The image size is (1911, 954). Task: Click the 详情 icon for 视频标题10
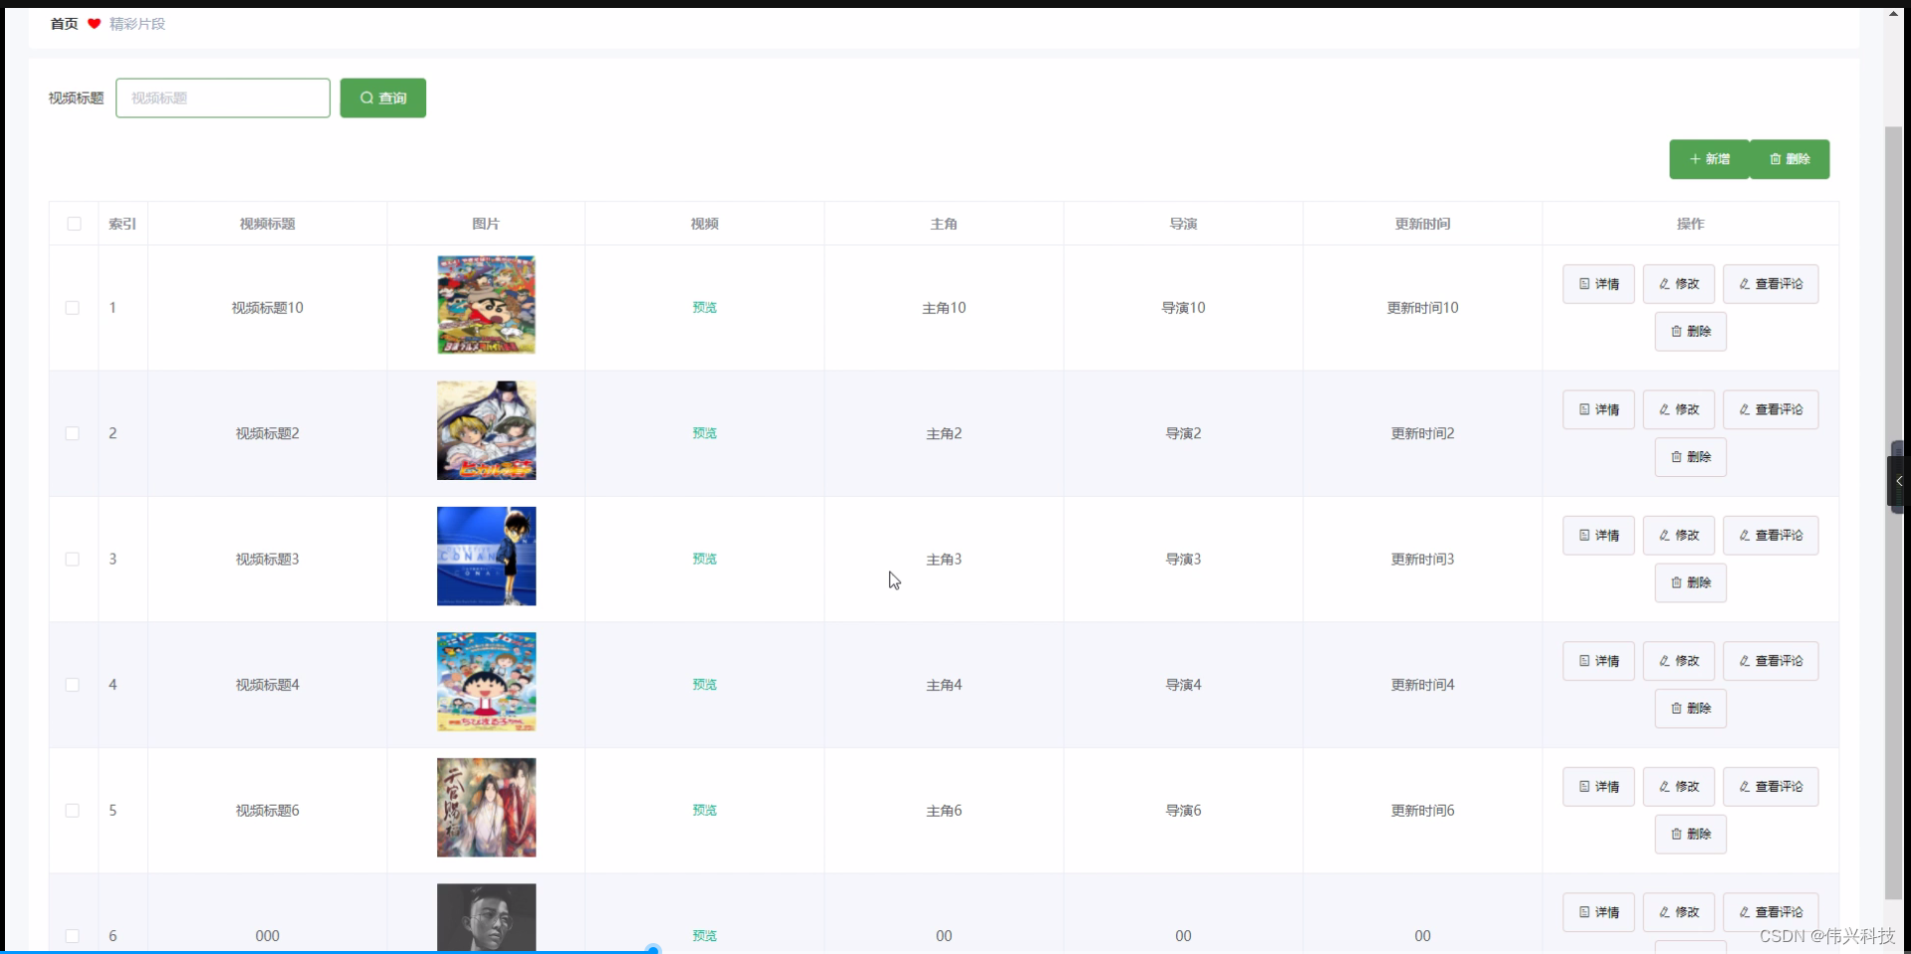coord(1585,283)
